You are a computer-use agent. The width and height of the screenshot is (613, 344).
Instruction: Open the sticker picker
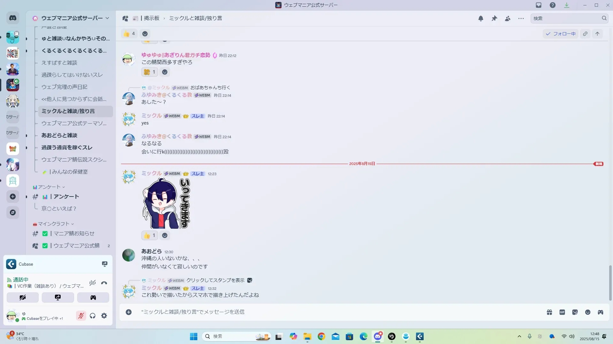click(575, 312)
